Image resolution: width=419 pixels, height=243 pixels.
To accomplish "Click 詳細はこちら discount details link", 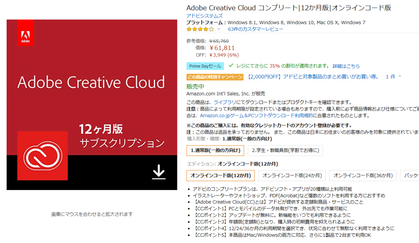I will coord(346,66).
